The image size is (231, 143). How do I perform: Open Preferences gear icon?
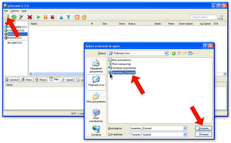pyautogui.click(x=84, y=17)
